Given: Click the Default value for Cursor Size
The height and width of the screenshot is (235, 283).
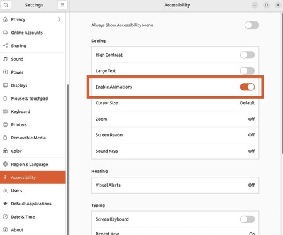Looking at the screenshot, I should 247,103.
